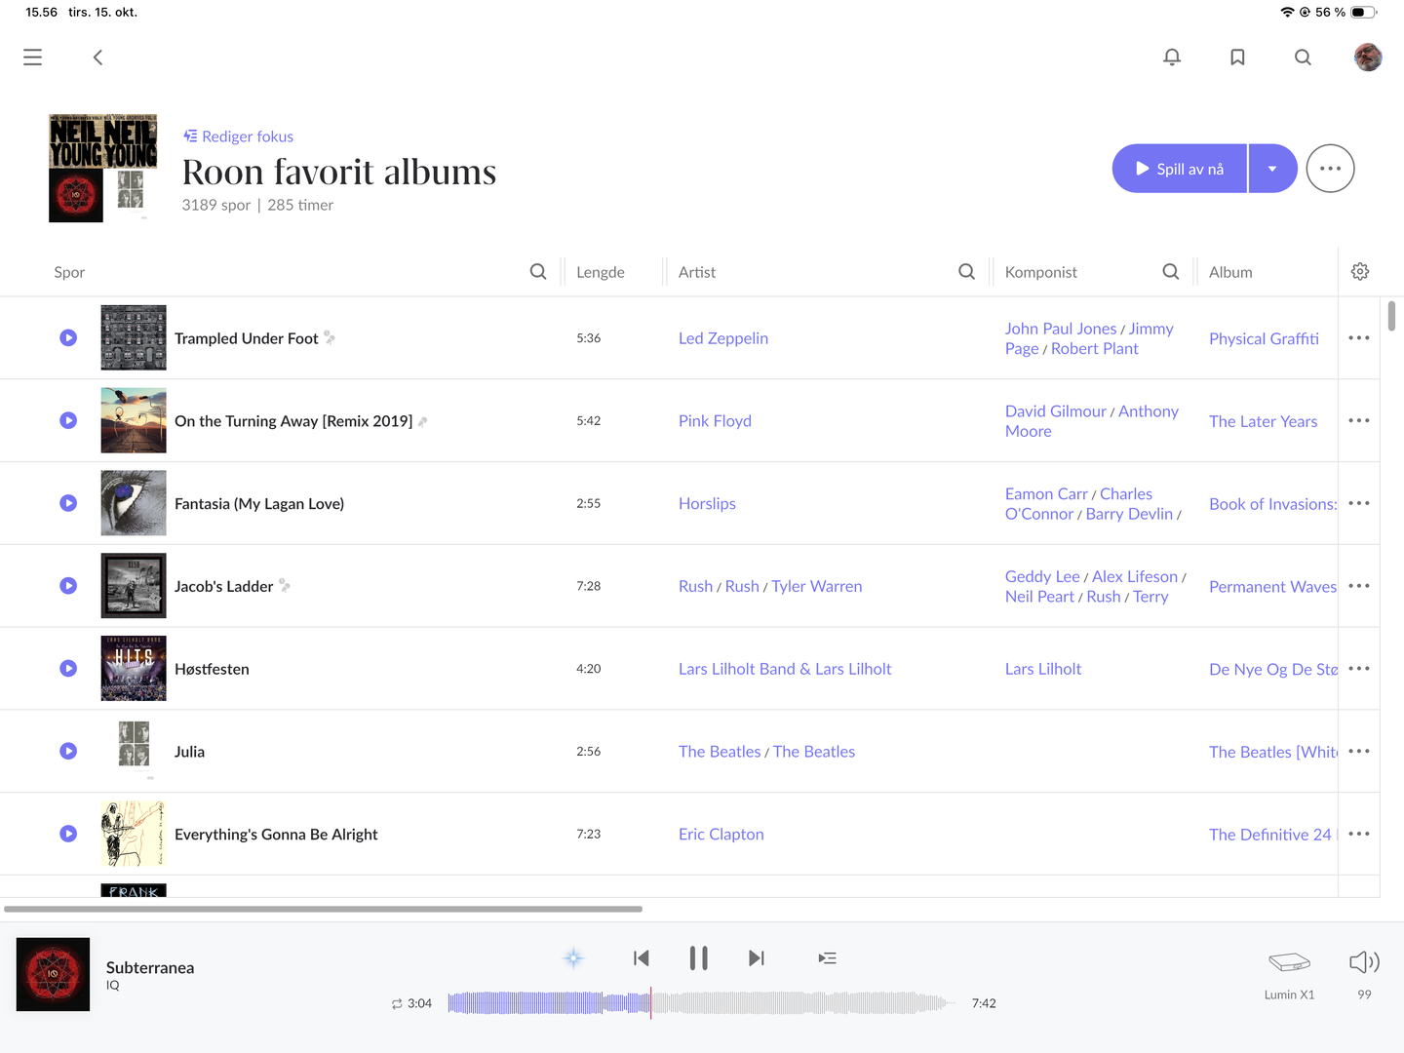The height and width of the screenshot is (1053, 1404).
Task: Seek within the playback waveform bar
Action: pyautogui.click(x=780, y=1003)
